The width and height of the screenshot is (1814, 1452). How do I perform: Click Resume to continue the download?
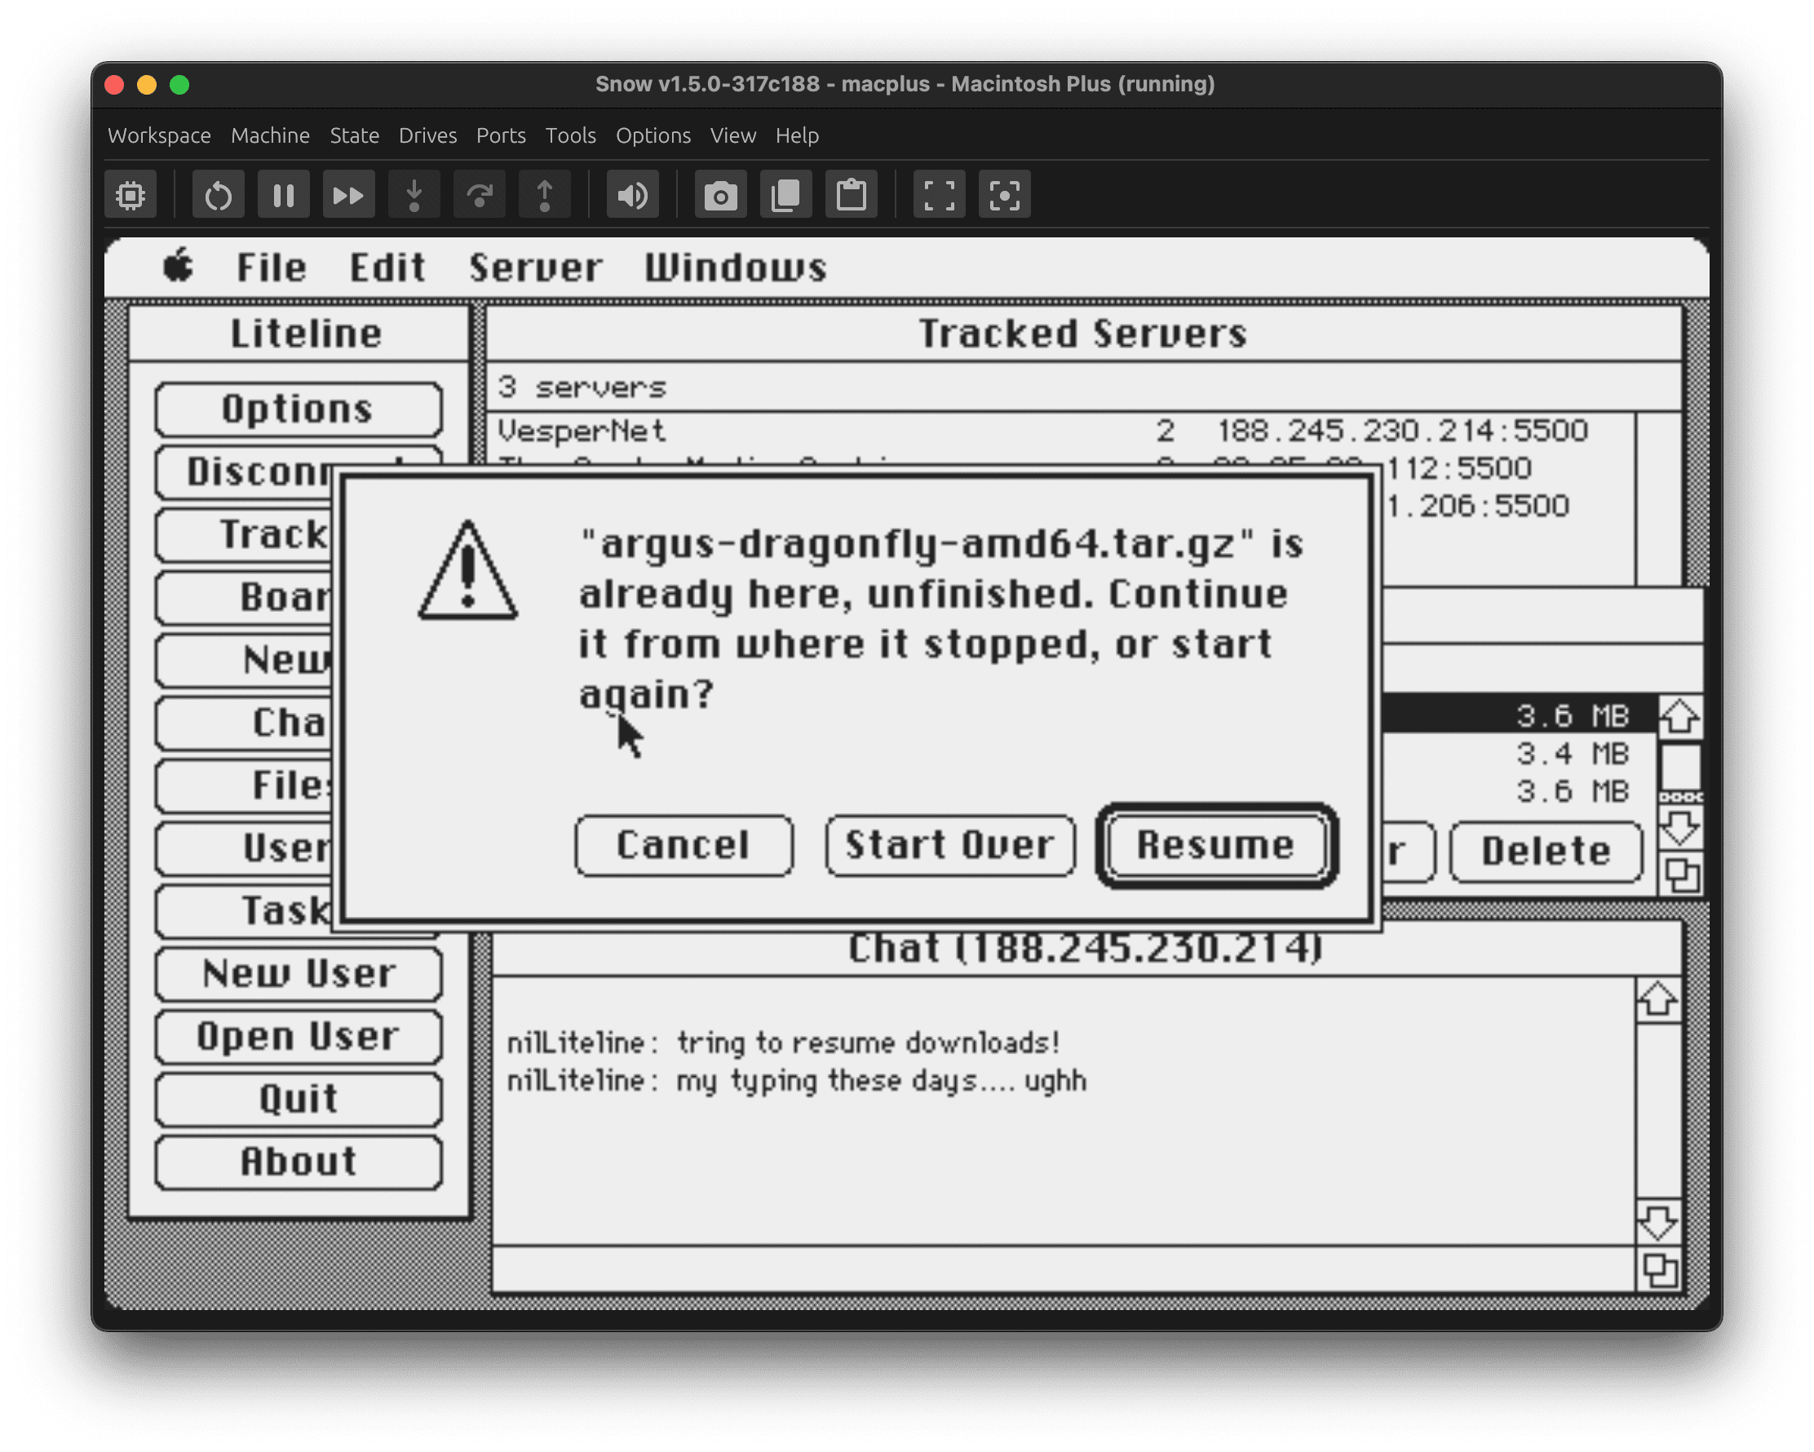pyautogui.click(x=1216, y=845)
